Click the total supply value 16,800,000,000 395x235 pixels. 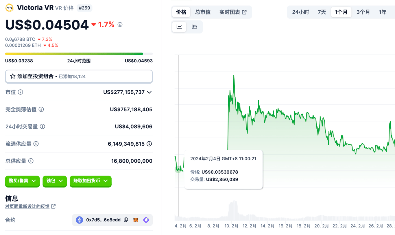pos(132,161)
